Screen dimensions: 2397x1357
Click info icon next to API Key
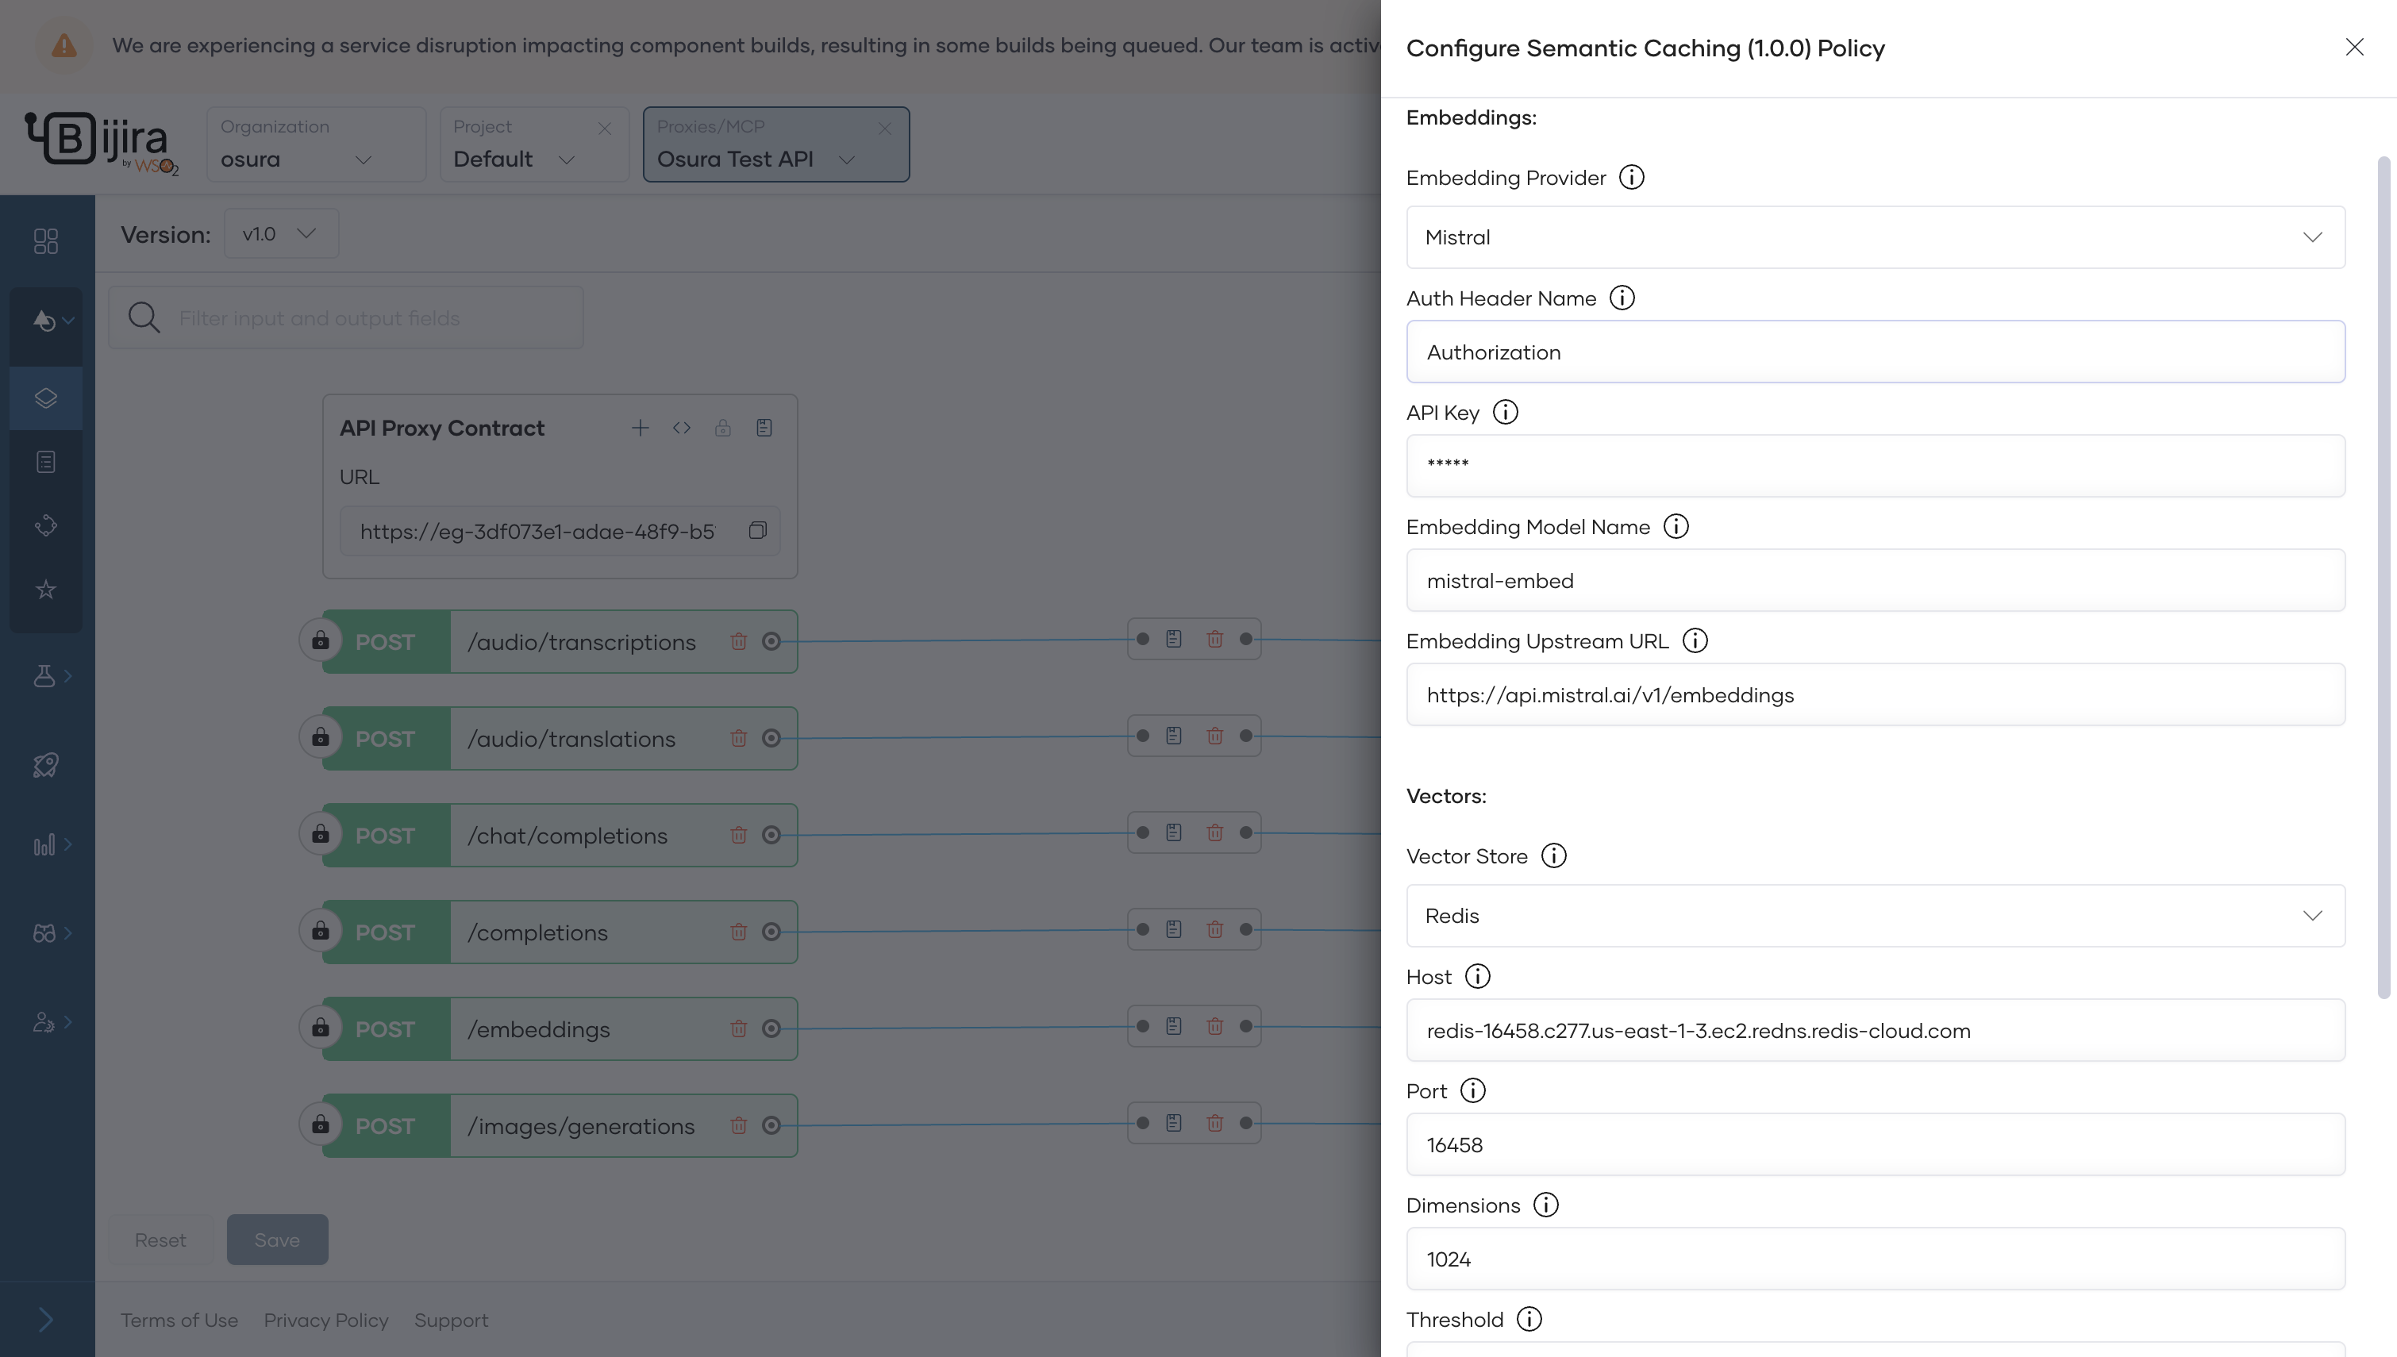click(1505, 412)
